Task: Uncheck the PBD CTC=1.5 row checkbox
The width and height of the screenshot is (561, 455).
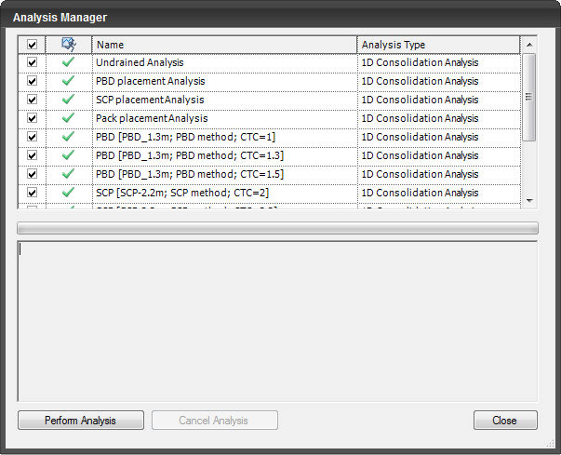Action: point(33,174)
